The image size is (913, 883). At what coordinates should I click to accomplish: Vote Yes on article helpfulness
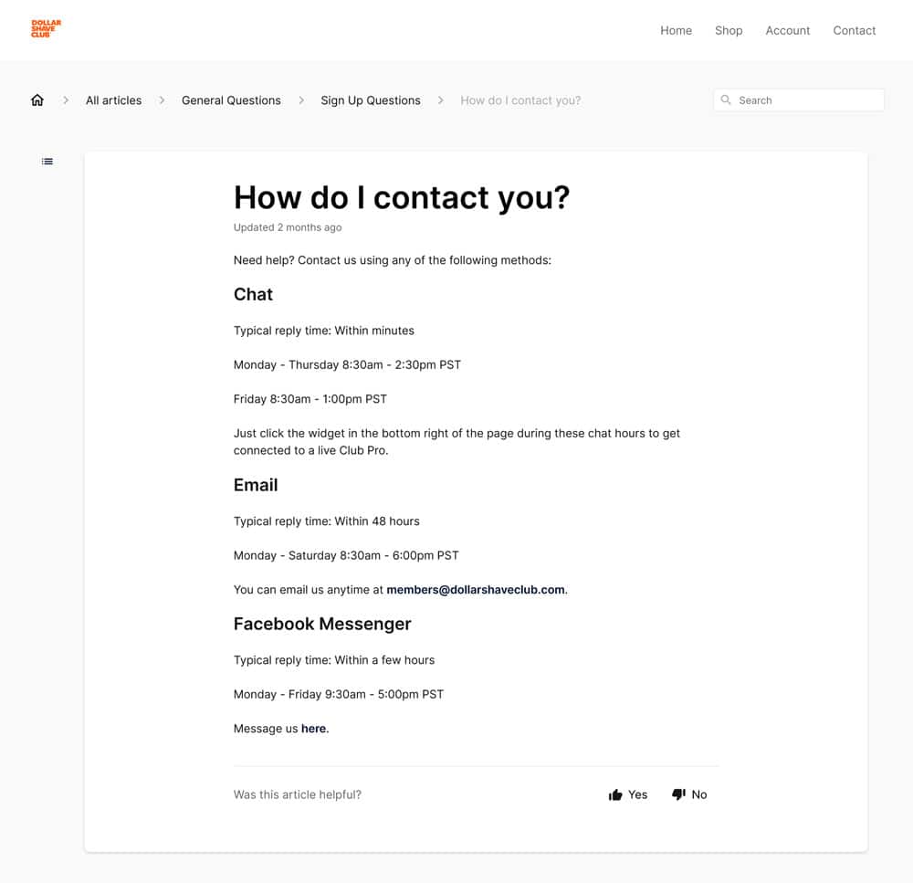pos(637,794)
